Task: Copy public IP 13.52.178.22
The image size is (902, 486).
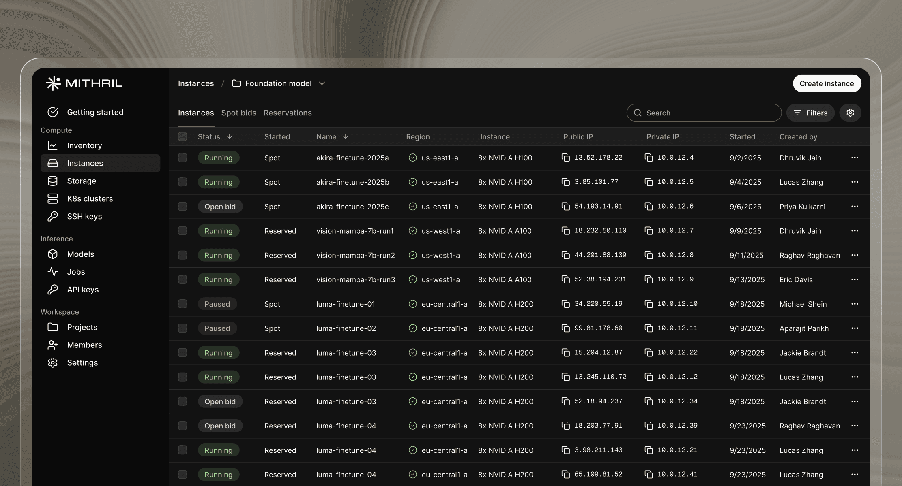Action: (x=565, y=158)
